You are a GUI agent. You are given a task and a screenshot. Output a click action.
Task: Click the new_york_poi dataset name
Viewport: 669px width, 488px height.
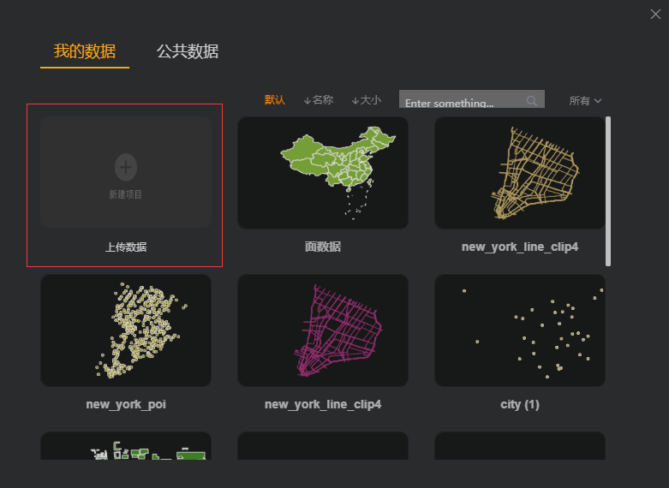click(126, 404)
